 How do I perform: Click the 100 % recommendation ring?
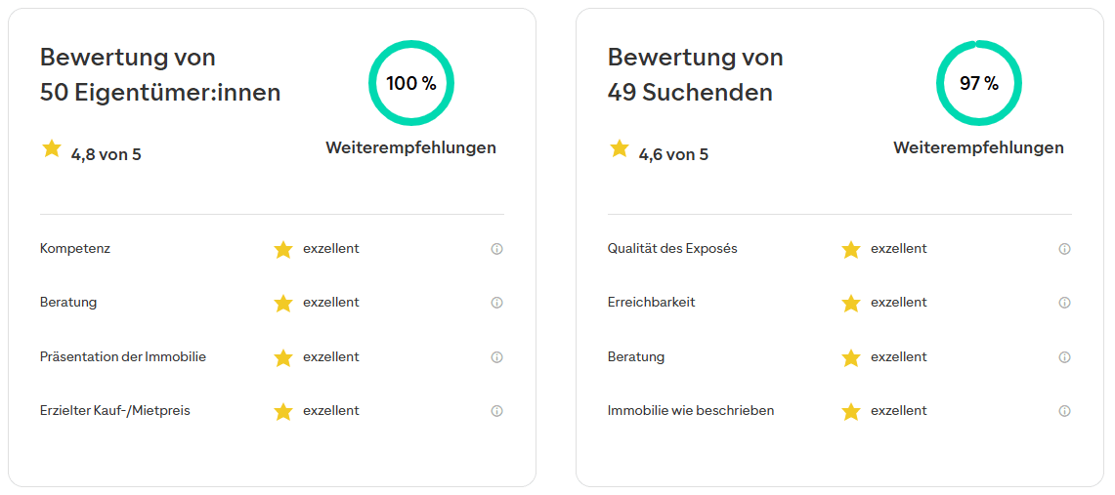[x=411, y=83]
